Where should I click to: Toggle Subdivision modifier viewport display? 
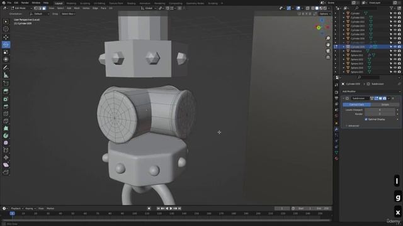click(380, 99)
